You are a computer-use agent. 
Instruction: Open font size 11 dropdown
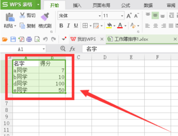122,16
